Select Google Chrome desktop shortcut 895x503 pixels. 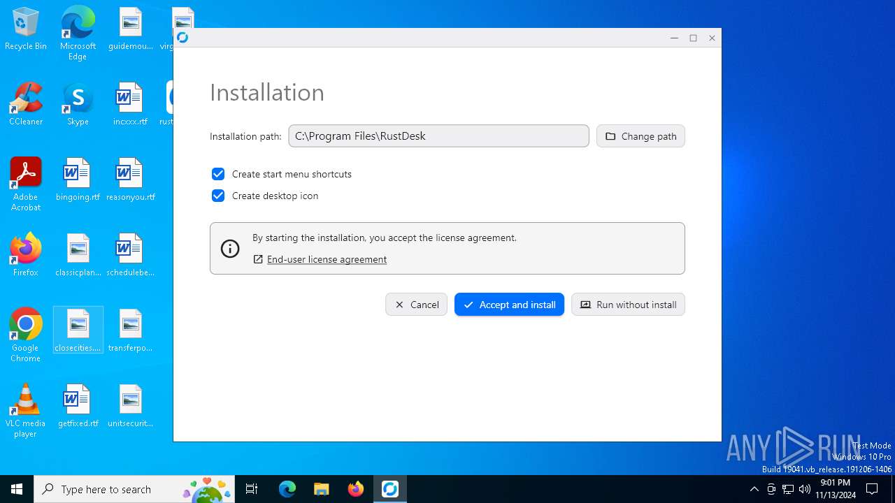pos(26,335)
